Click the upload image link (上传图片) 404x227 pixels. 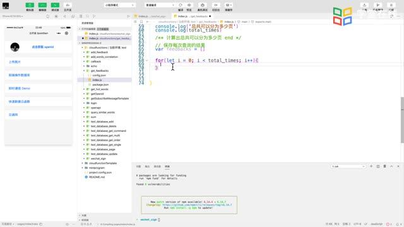tap(15, 62)
